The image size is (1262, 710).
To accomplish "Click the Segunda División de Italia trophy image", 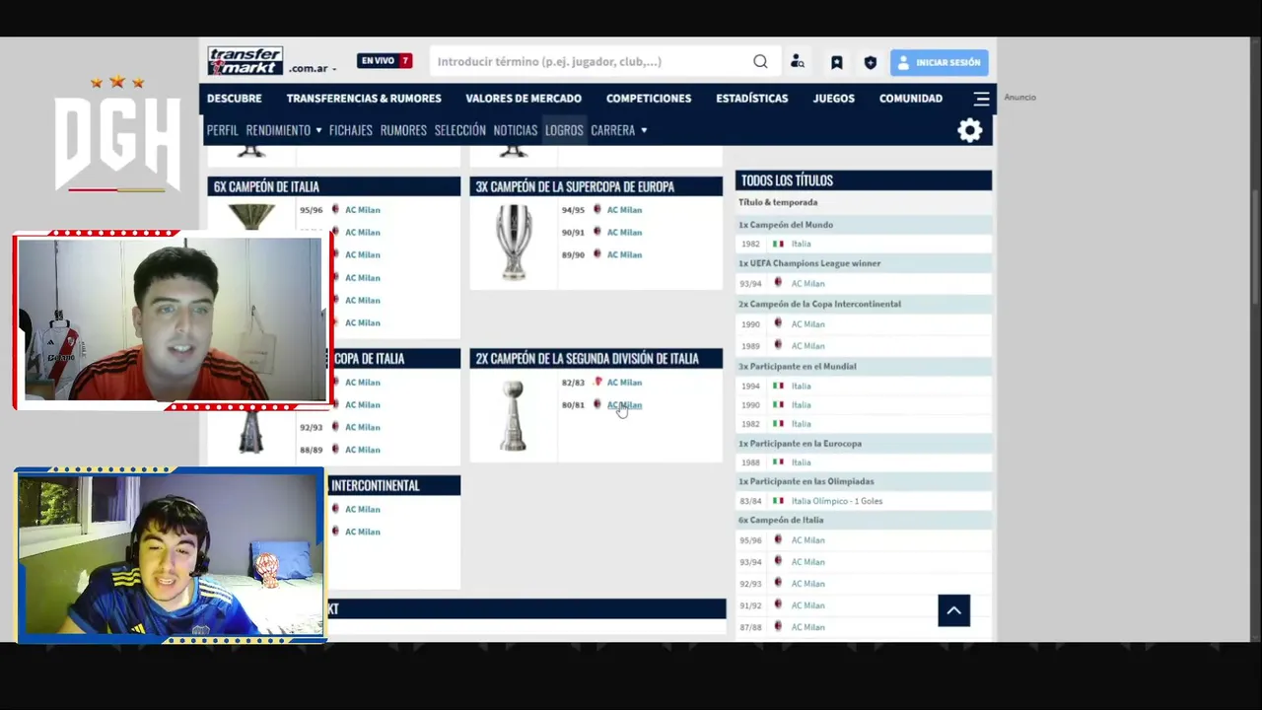I will tap(513, 415).
